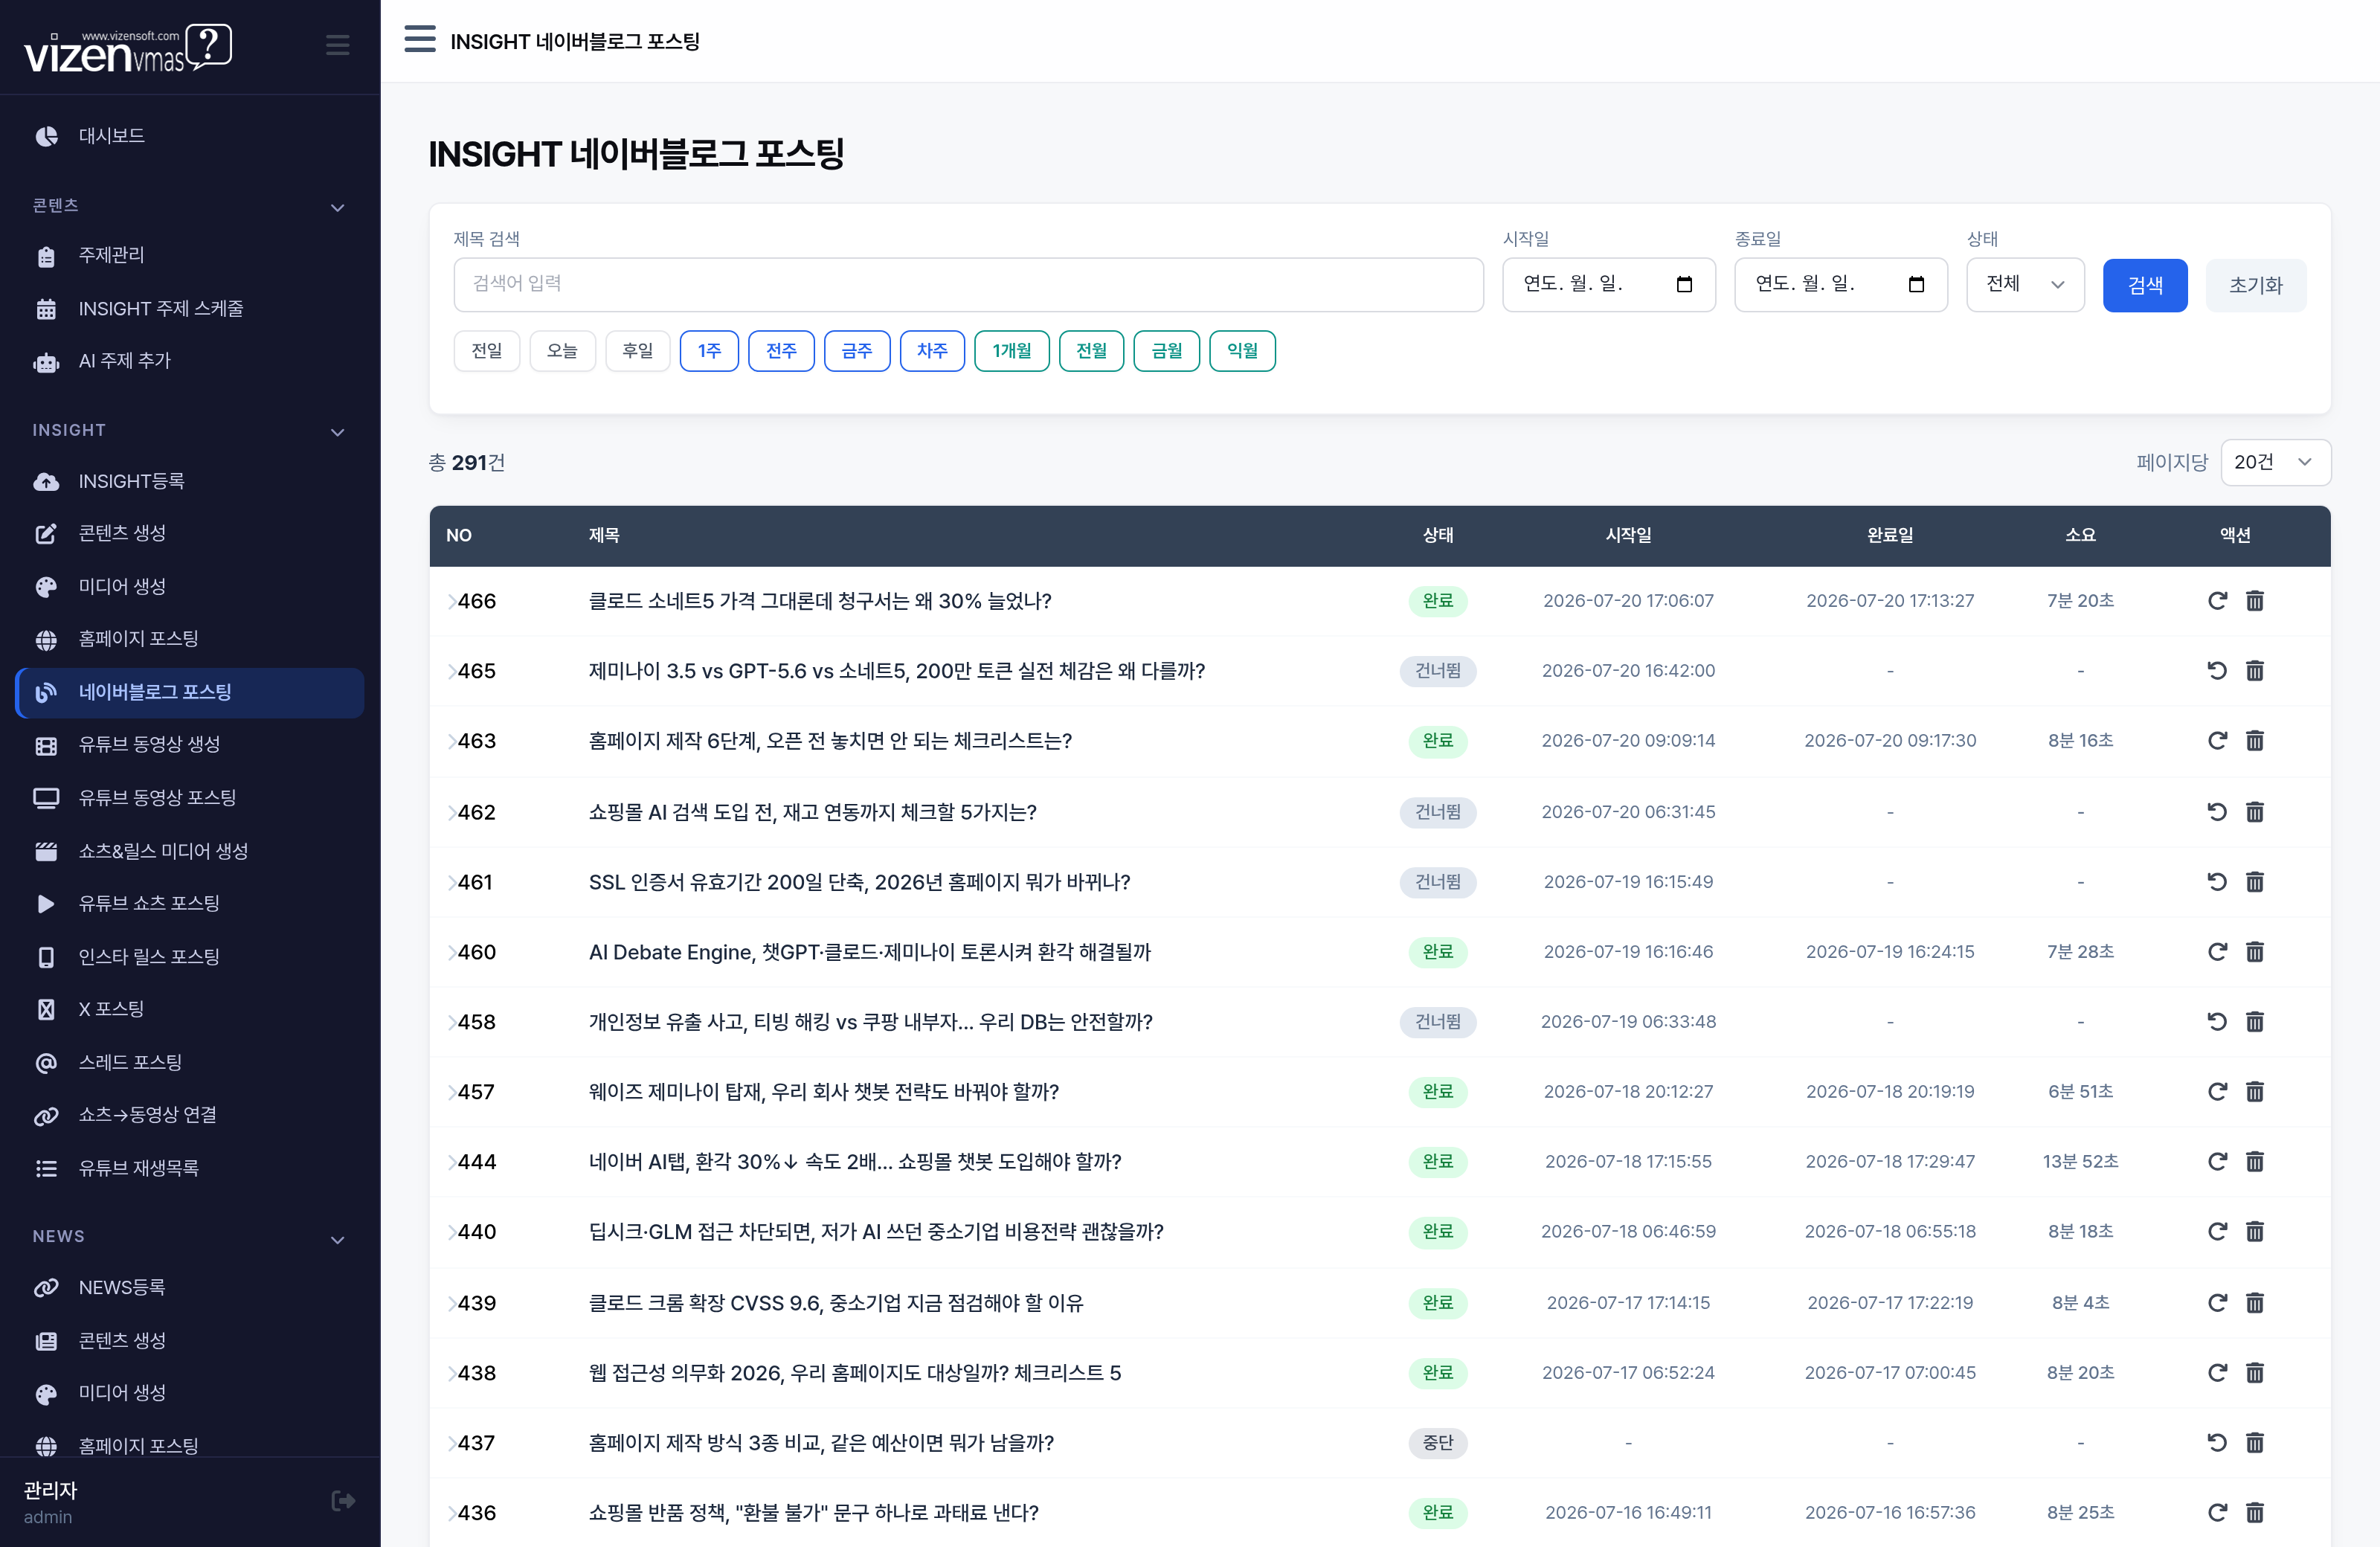The height and width of the screenshot is (1547, 2380).
Task: Click the phone icon for 인스타 릴스 포스팅
Action: 46,957
